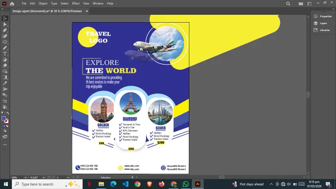Go to the first artboard
This screenshot has width=336, height=189.
49,178
